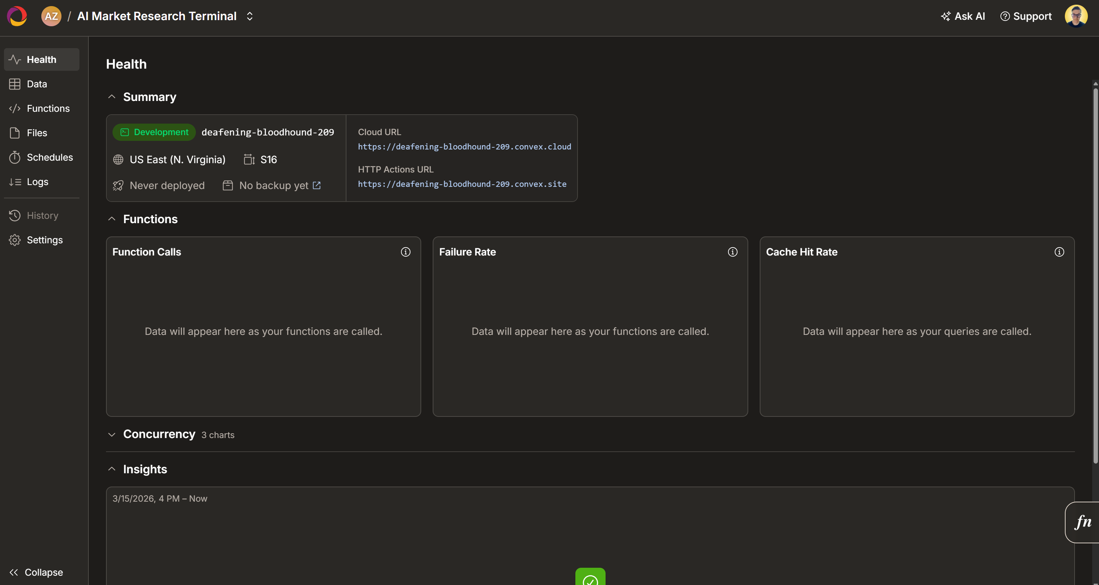Open the Cloud URL link
This screenshot has width=1099, height=585.
click(464, 146)
